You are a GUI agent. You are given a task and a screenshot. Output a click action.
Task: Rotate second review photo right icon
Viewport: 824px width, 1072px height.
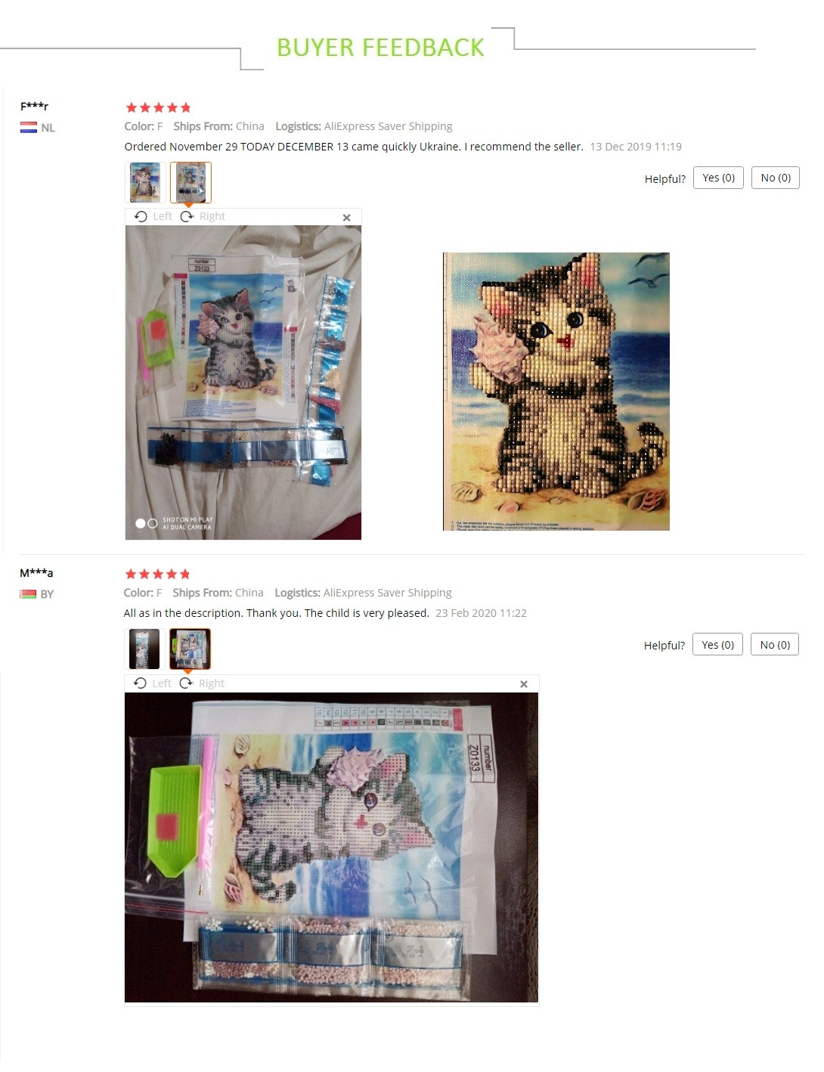tap(186, 683)
